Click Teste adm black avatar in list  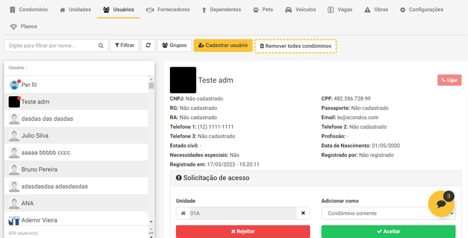pos(14,102)
